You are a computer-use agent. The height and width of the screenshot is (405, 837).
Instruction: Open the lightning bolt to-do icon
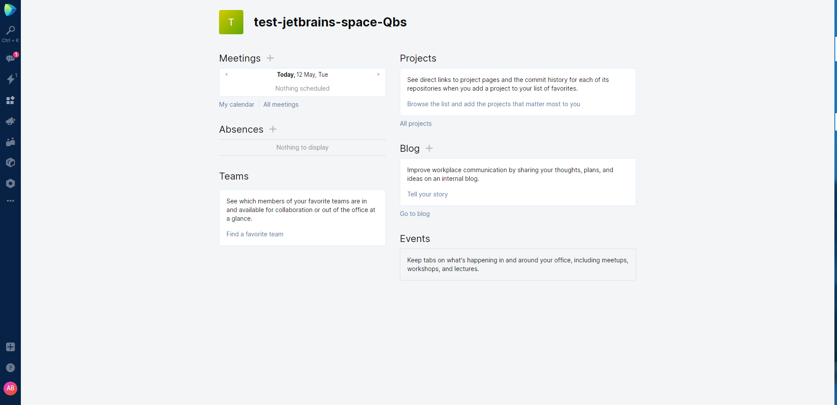10,79
